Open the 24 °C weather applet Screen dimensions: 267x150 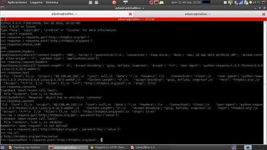pos(254,2)
